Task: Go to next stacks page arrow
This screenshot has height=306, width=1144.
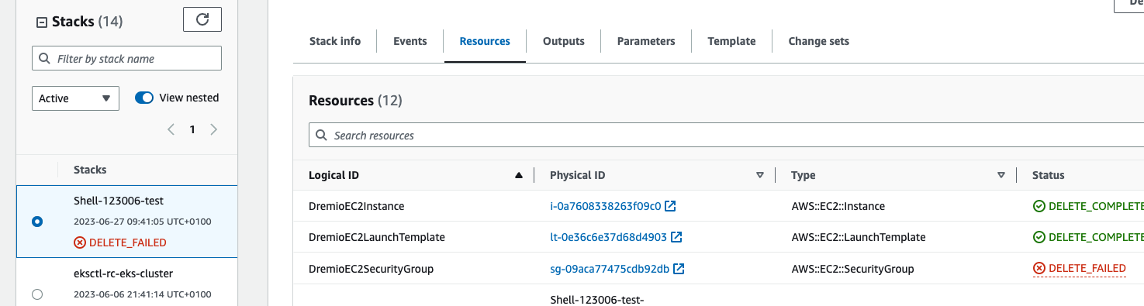Action: [x=214, y=129]
